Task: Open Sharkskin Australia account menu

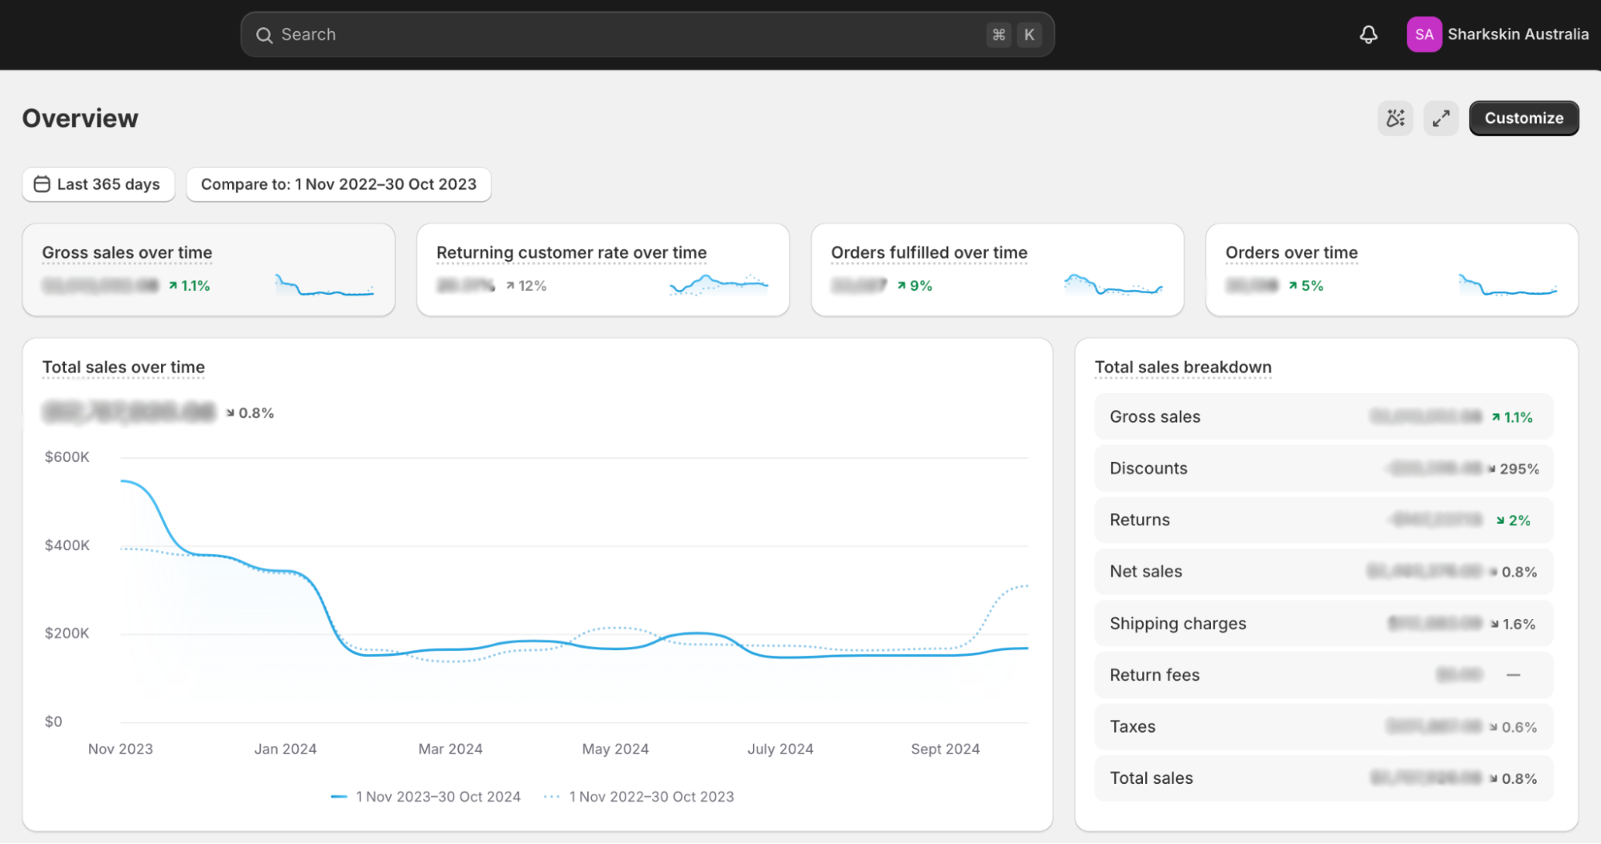Action: pyautogui.click(x=1517, y=34)
